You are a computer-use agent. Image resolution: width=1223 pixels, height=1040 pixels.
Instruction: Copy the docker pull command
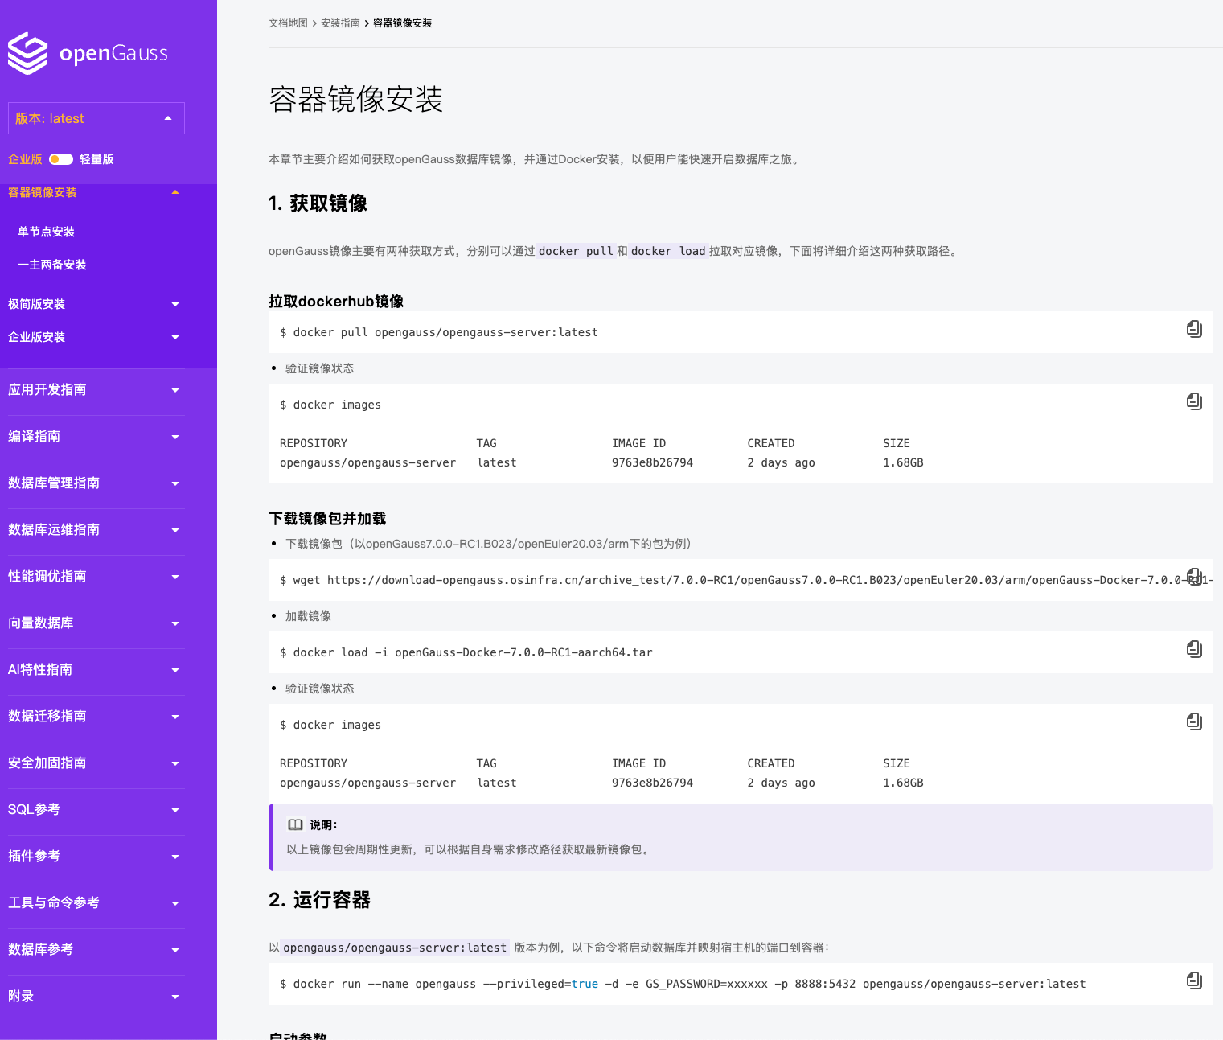coord(1194,328)
